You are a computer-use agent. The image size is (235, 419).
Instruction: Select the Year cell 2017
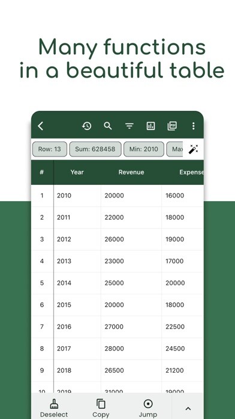[77, 349]
